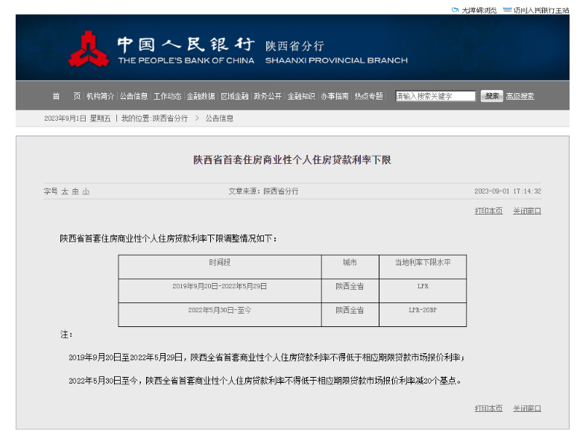Image resolution: width=583 pixels, height=441 pixels.
Task: Open the 首页 home menu item
Action: click(66, 96)
